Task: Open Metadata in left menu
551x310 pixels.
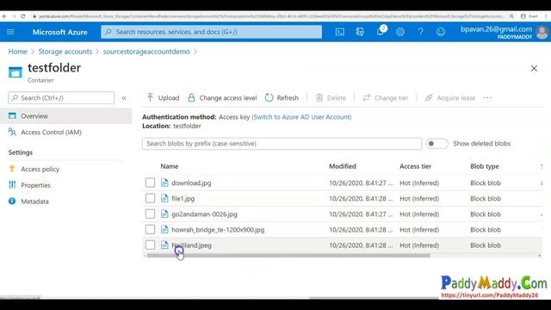Action: coord(34,201)
